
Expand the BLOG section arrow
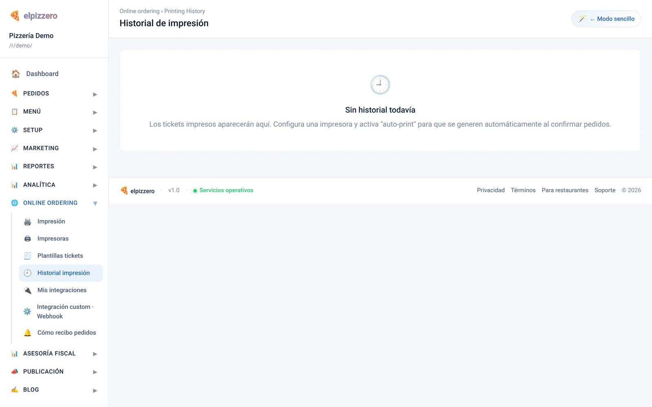pyautogui.click(x=95, y=390)
